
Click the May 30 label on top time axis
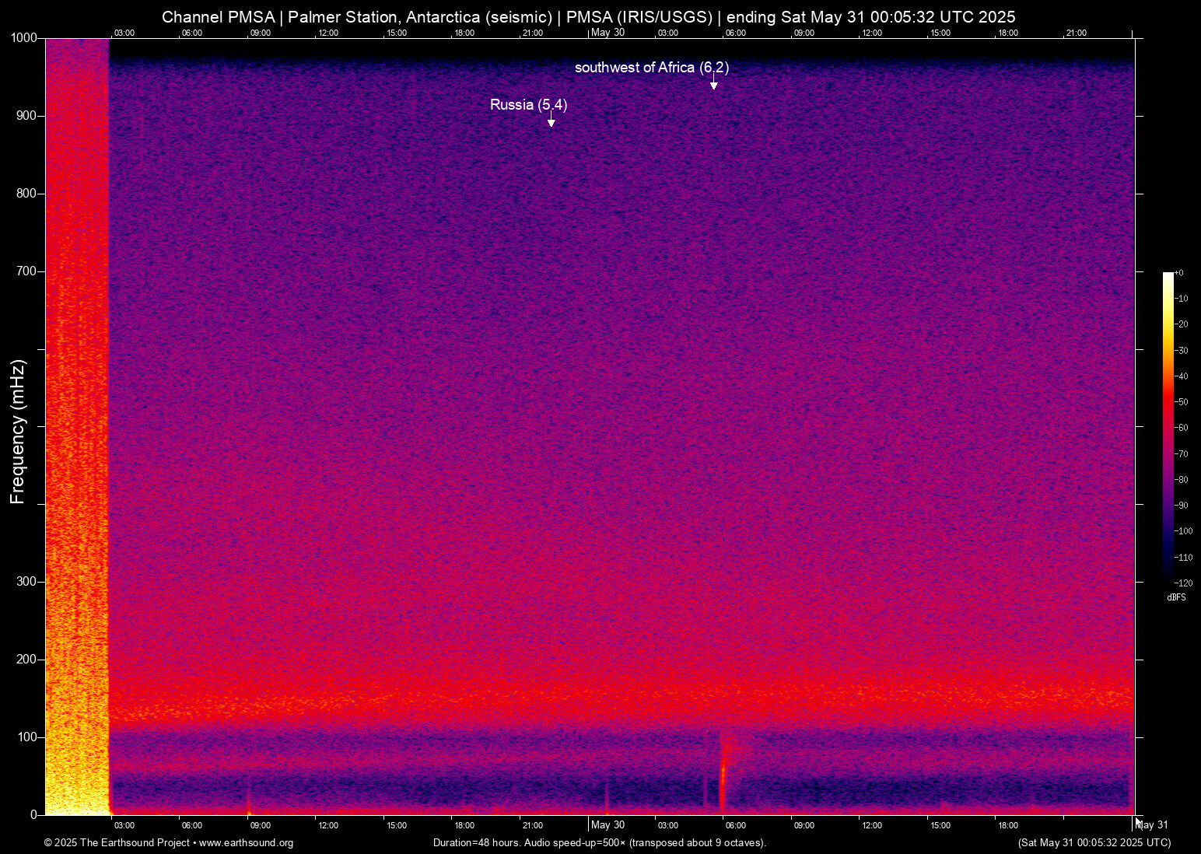coord(608,33)
